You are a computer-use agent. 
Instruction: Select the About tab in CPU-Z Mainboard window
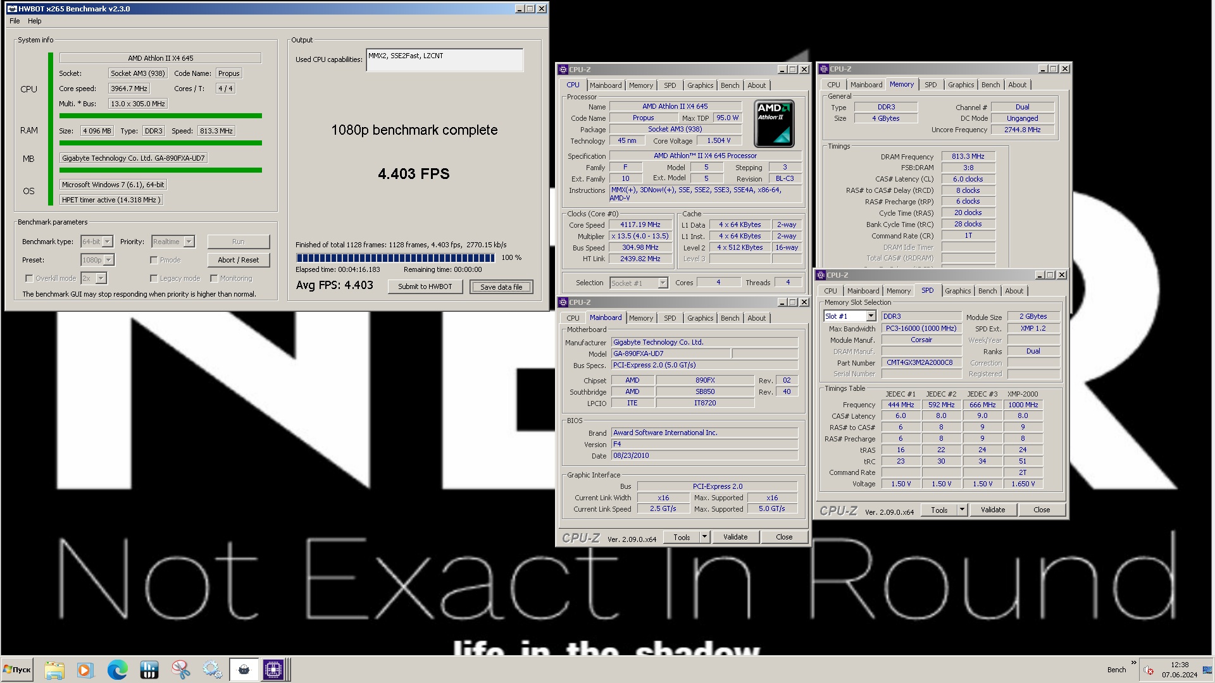pos(756,318)
